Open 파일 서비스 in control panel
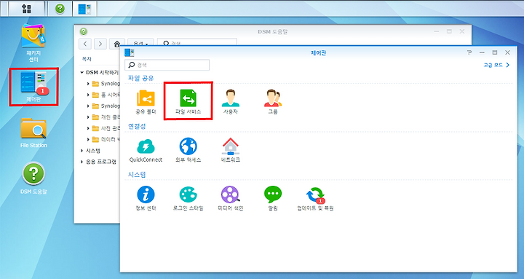The image size is (524, 279). pos(188,102)
